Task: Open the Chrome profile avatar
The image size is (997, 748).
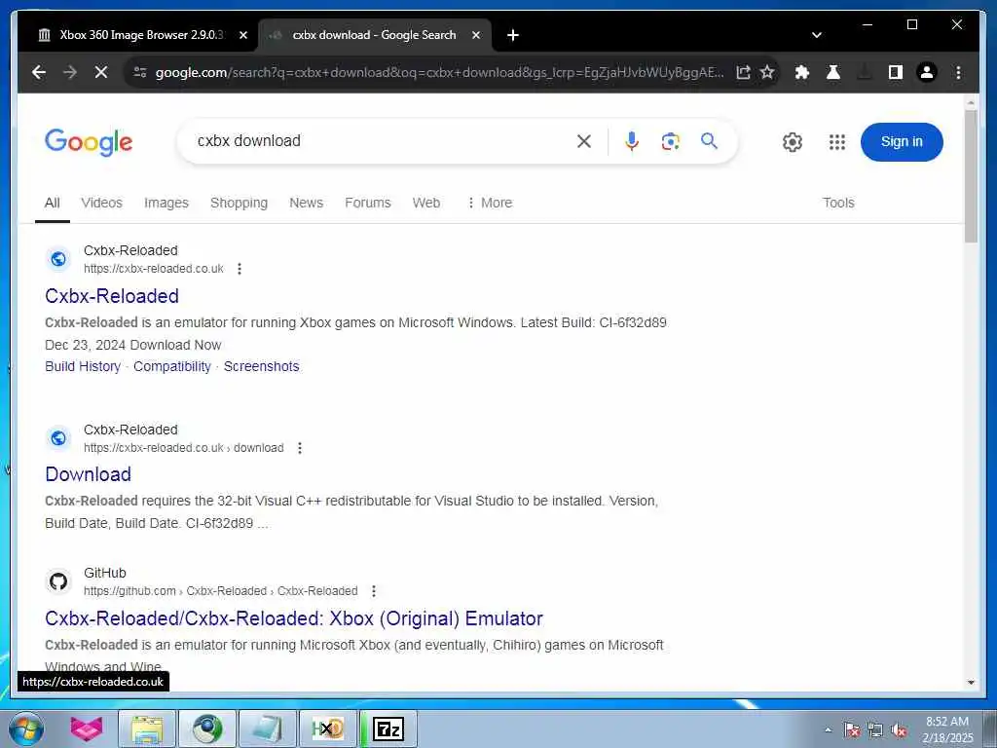Action: tap(927, 72)
